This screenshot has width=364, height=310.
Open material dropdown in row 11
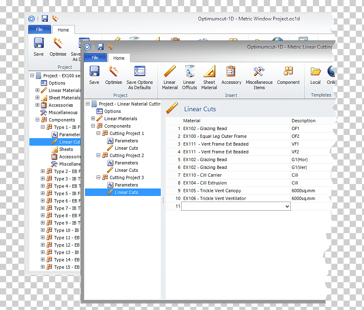tap(287, 206)
